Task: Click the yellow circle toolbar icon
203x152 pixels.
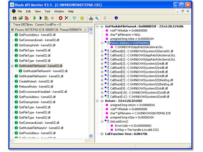Action: coord(82,18)
